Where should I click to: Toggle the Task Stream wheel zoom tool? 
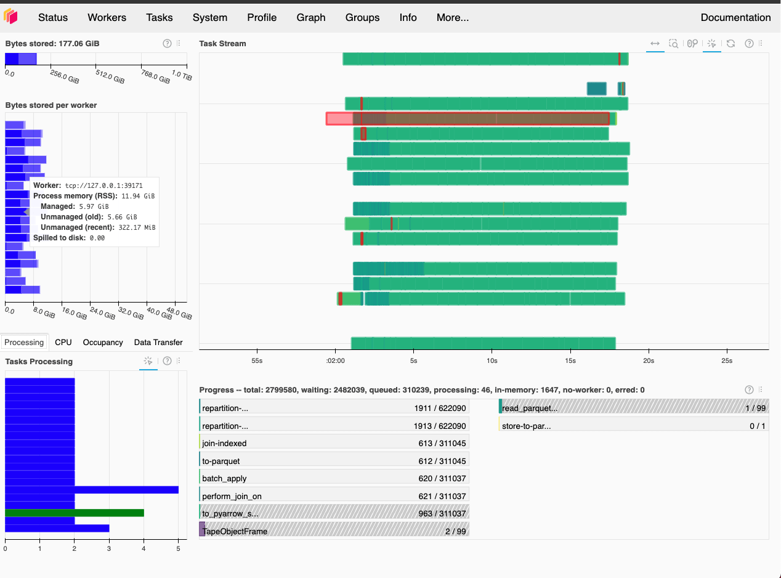693,44
